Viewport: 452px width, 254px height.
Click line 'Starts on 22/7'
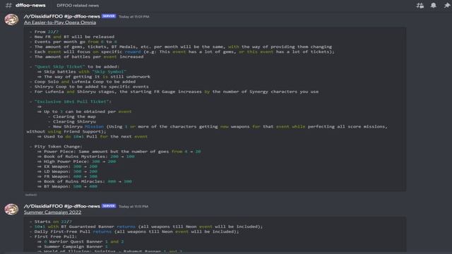point(51,222)
